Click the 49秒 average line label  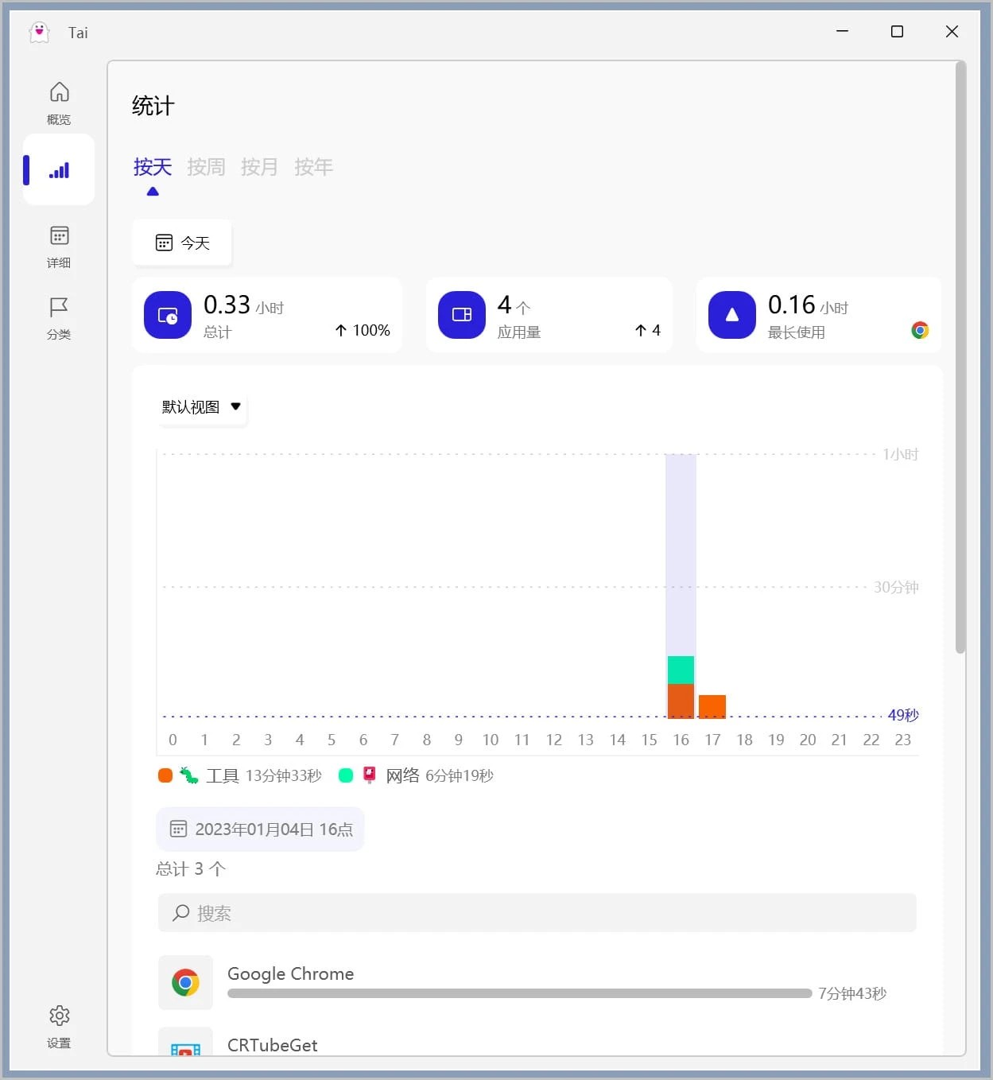coord(903,715)
